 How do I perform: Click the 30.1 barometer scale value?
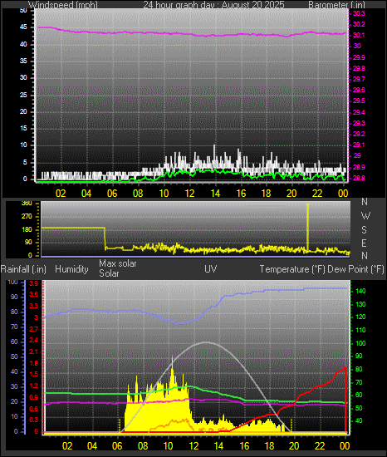coord(359,35)
